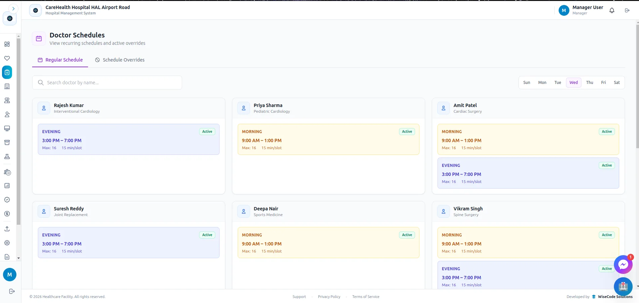Click Rajesh Kumar's profile avatar icon
Viewport: 639px width, 303px height.
point(44,108)
